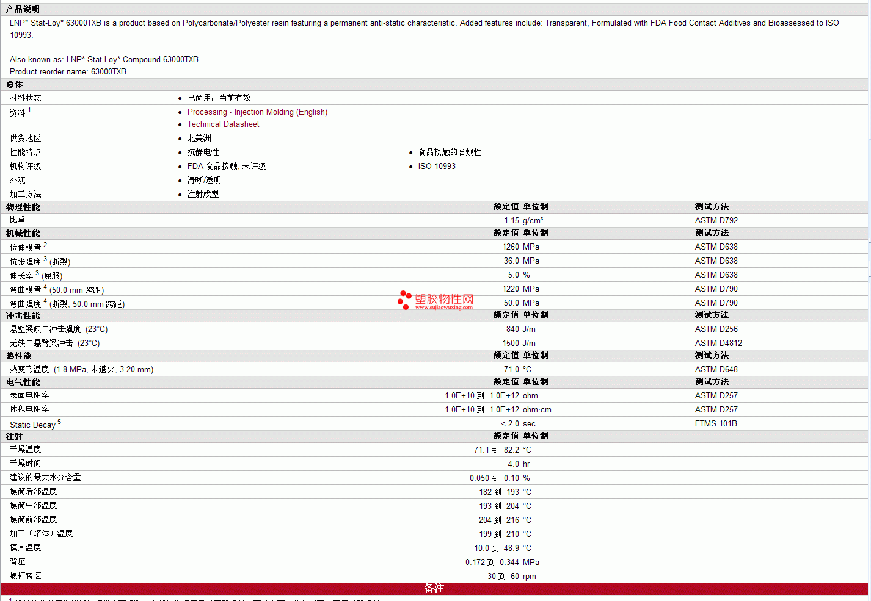The width and height of the screenshot is (871, 601).
Task: Click the 热性能 section header
Action: (19, 356)
